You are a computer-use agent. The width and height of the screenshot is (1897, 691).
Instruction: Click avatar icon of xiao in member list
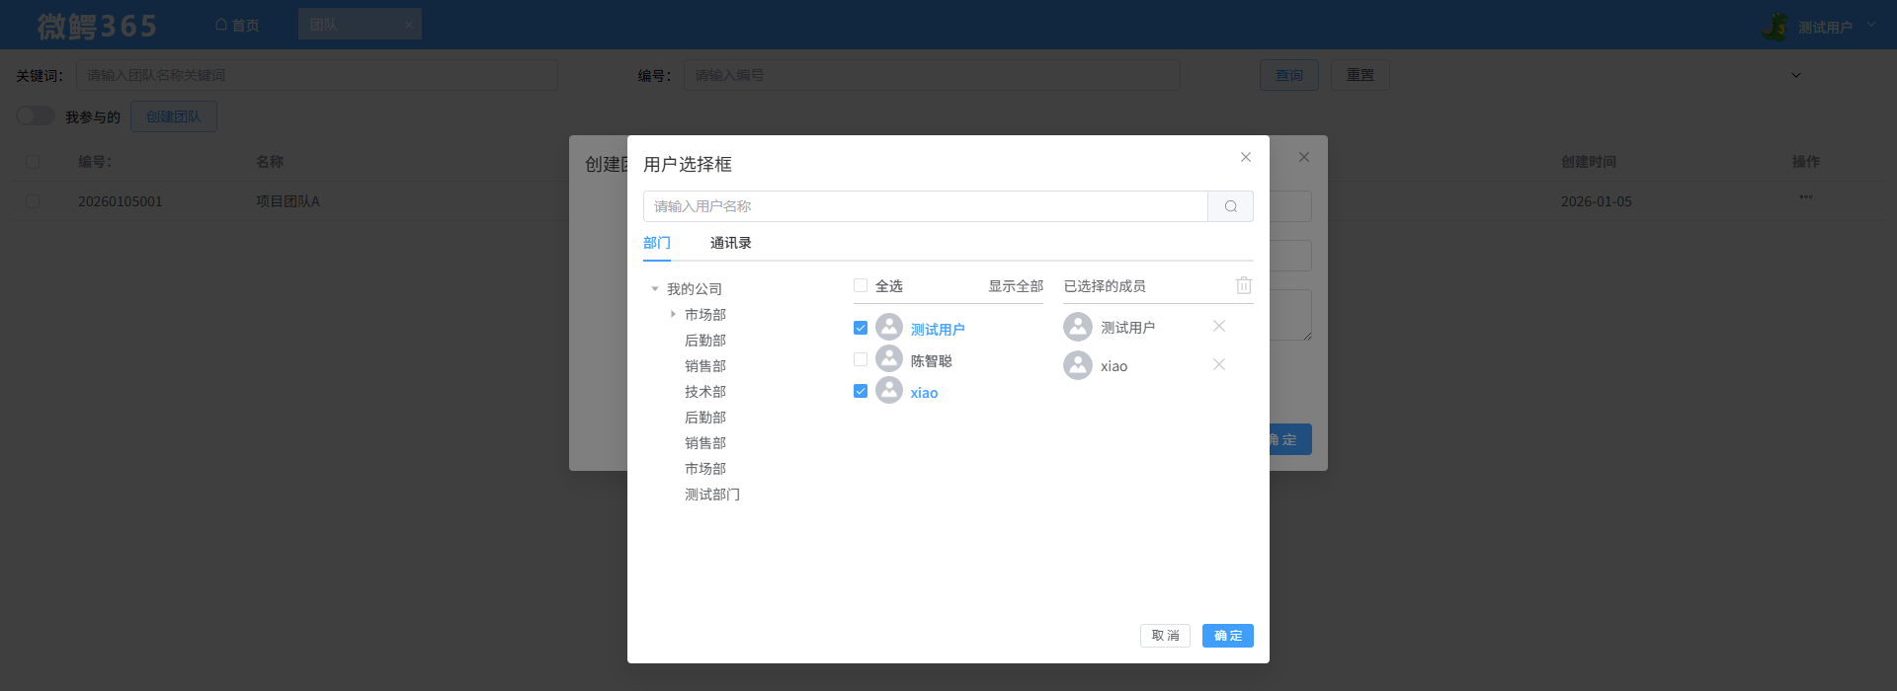coord(889,391)
